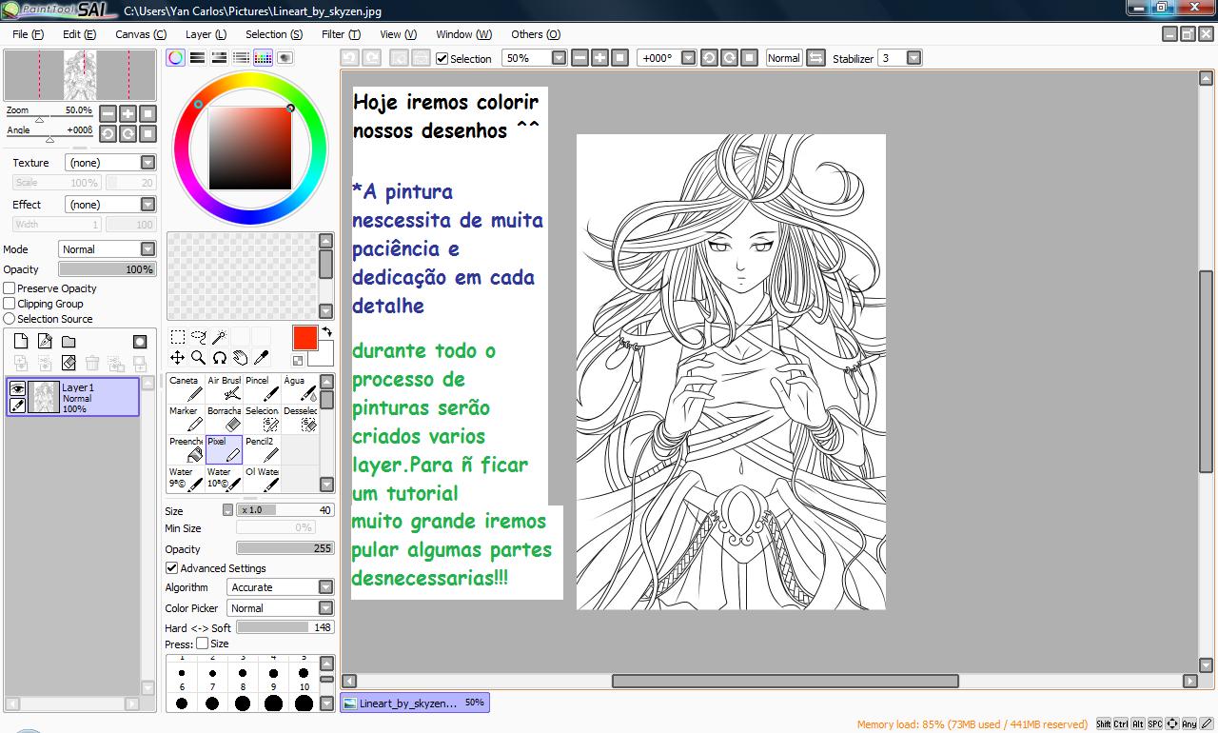Open the Texture dropdown
This screenshot has height=733, width=1218.
[110, 163]
